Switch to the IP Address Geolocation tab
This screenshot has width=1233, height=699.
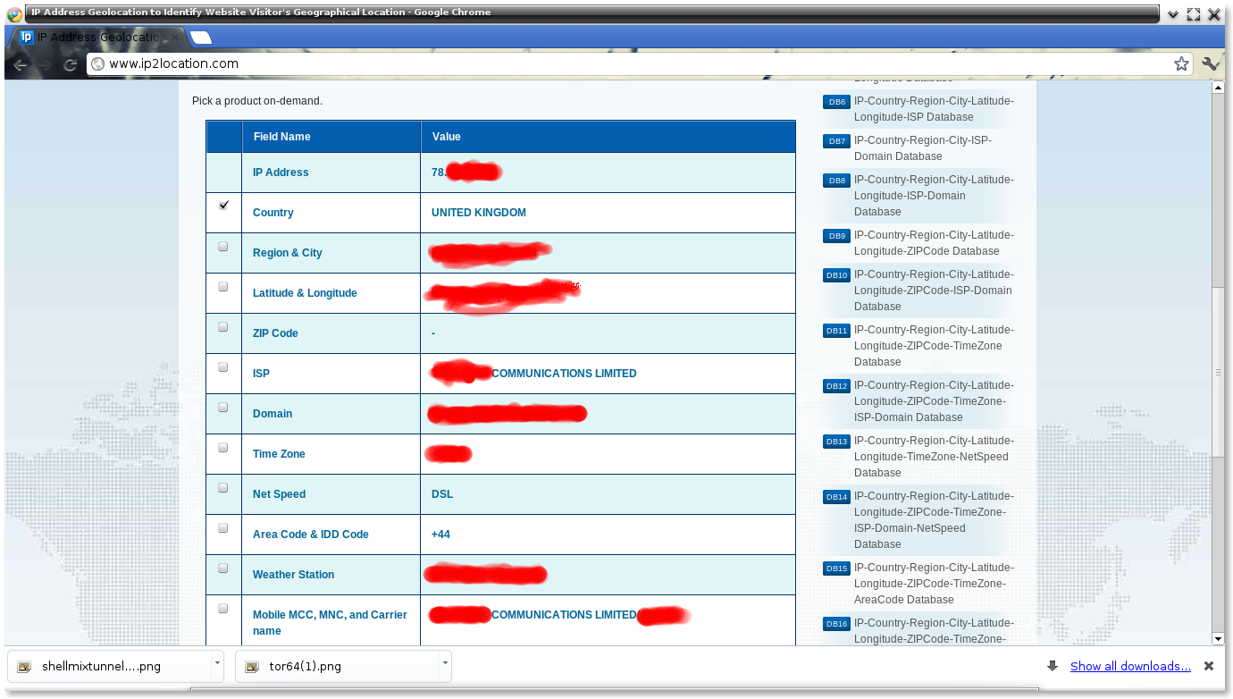[x=97, y=38]
